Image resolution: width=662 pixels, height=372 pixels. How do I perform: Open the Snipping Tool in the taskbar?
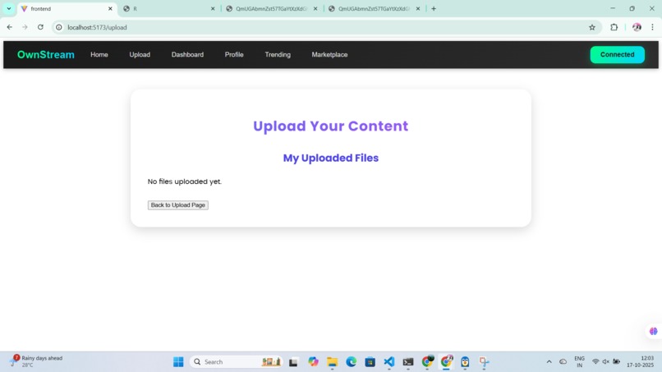[484, 362]
